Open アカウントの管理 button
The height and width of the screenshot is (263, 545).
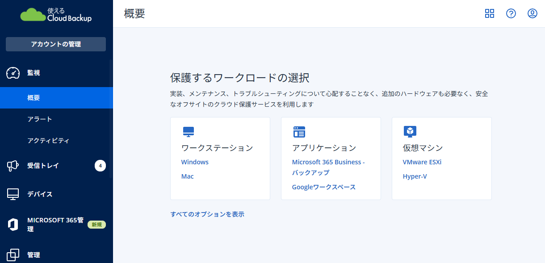click(56, 44)
